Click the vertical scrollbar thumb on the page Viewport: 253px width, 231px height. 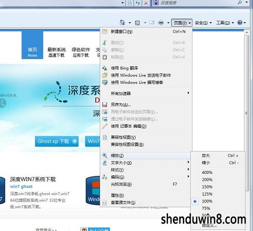point(246,113)
